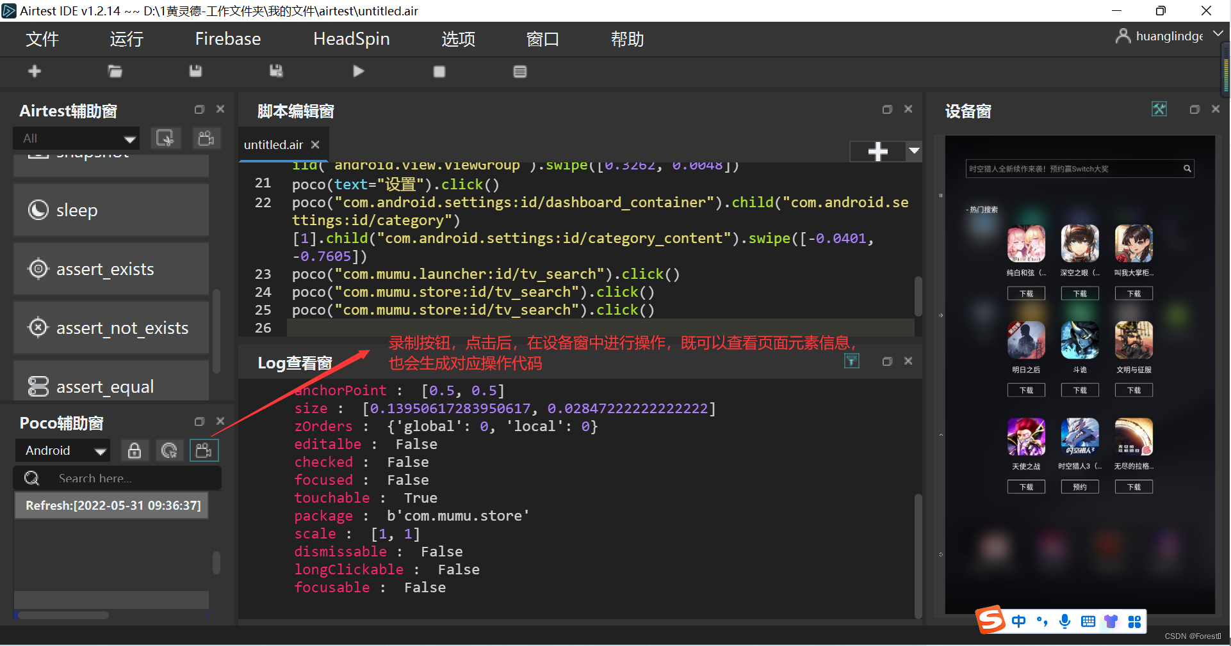Close the script editor pane
The height and width of the screenshot is (646, 1231).
click(908, 109)
